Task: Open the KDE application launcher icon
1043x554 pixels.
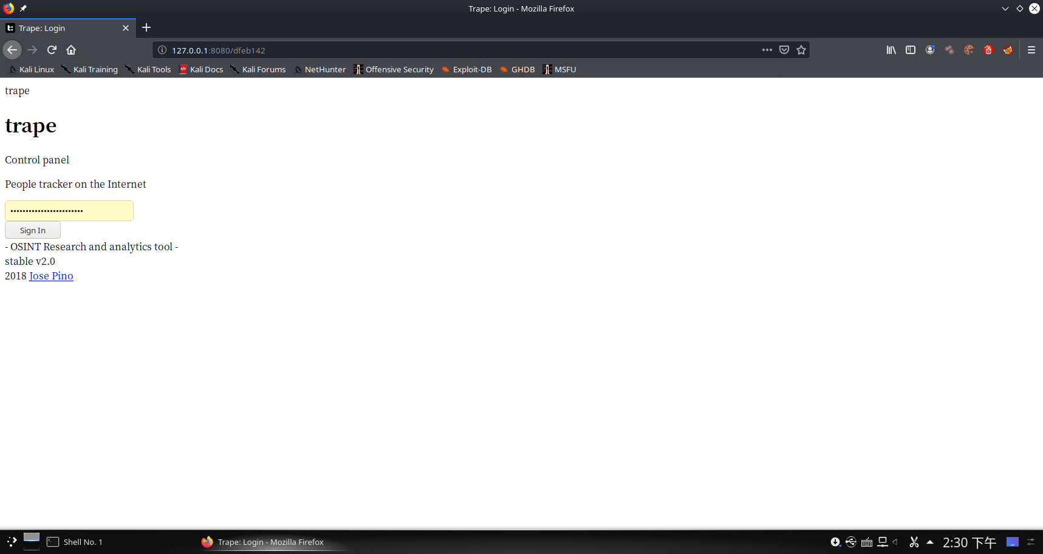Action: pyautogui.click(x=12, y=542)
